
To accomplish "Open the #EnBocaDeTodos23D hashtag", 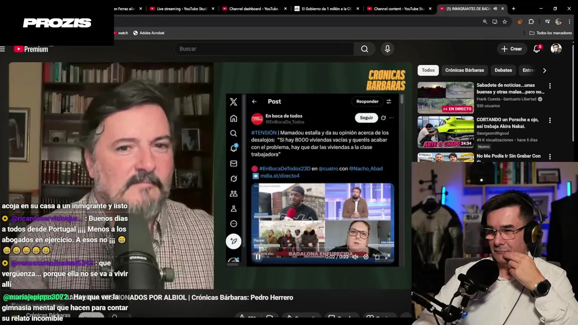I will [284, 168].
